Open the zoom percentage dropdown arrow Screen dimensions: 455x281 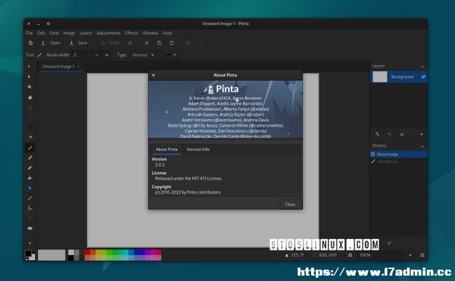(410, 255)
